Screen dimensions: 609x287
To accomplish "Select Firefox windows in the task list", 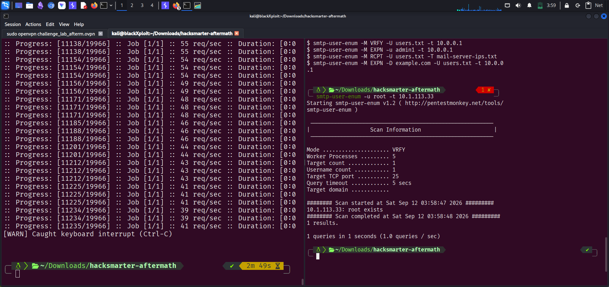I will coord(176,5).
